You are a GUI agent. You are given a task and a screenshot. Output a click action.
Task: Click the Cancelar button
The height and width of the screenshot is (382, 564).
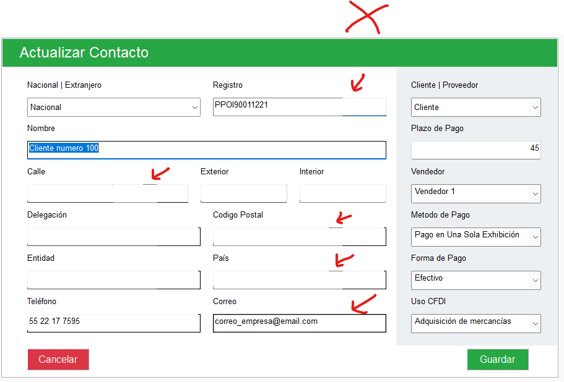coord(58,359)
